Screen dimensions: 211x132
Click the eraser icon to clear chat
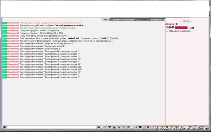(x=105, y=127)
